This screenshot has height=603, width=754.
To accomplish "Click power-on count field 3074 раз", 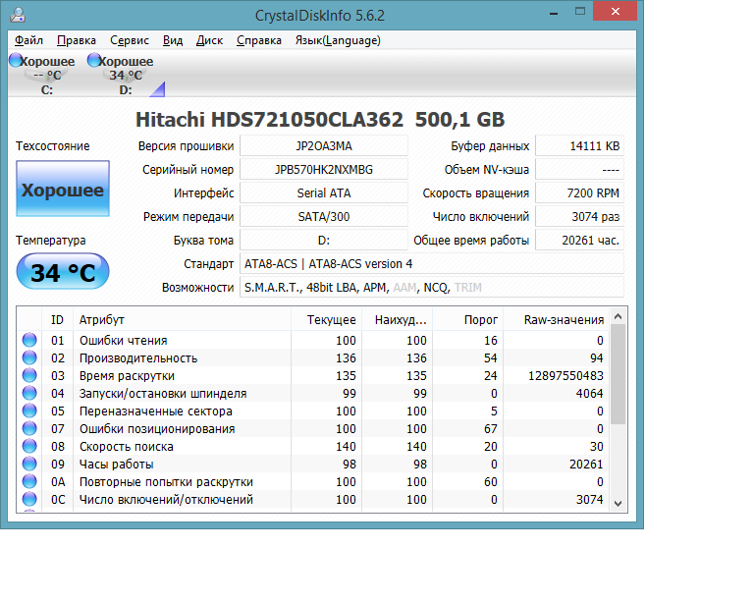I will [579, 216].
